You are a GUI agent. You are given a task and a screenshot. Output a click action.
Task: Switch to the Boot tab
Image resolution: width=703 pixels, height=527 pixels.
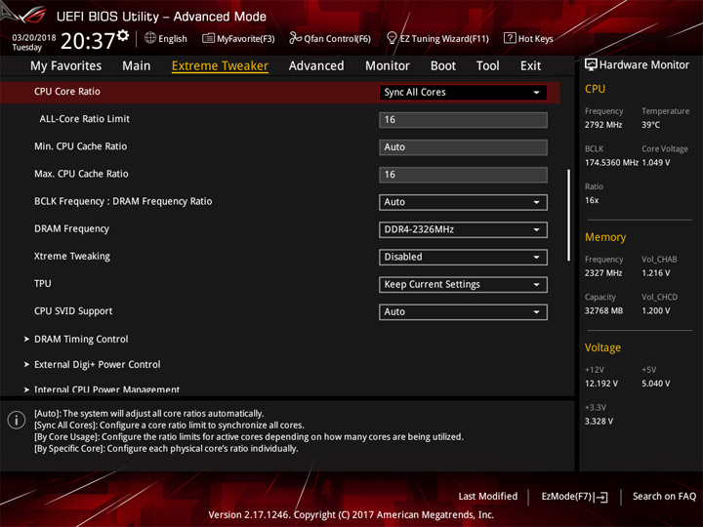coord(443,66)
